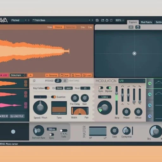Select the Silence trim mode

pos(58,27)
